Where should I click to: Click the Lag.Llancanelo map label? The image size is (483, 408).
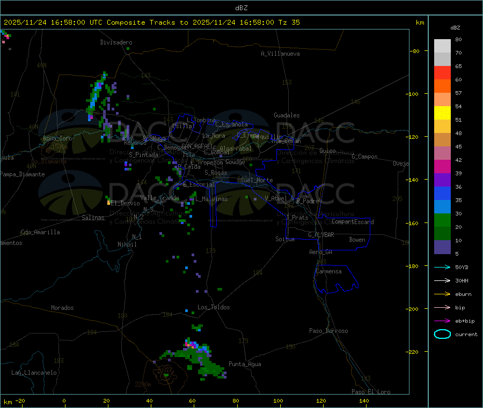34,373
